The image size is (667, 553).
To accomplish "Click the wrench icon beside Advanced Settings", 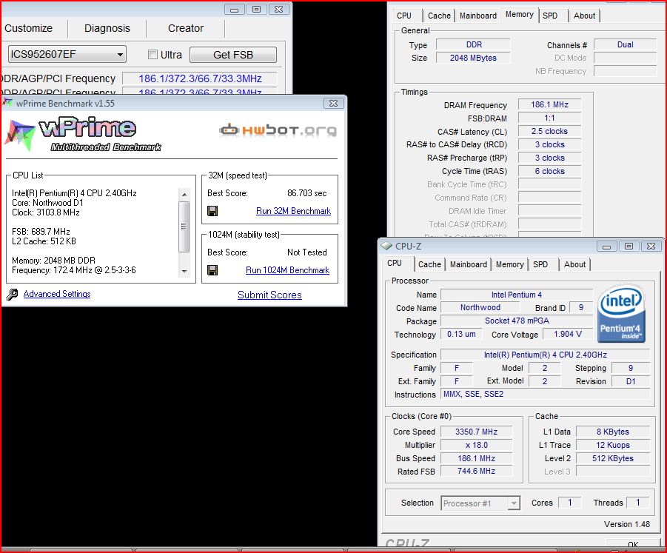I will click(12, 294).
